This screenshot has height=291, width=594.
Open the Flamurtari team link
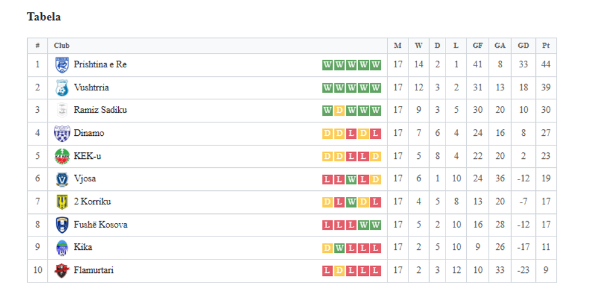[93, 270]
